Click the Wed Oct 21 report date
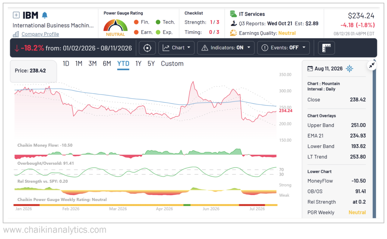Image resolution: width=387 pixels, height=239 pixels. point(280,23)
